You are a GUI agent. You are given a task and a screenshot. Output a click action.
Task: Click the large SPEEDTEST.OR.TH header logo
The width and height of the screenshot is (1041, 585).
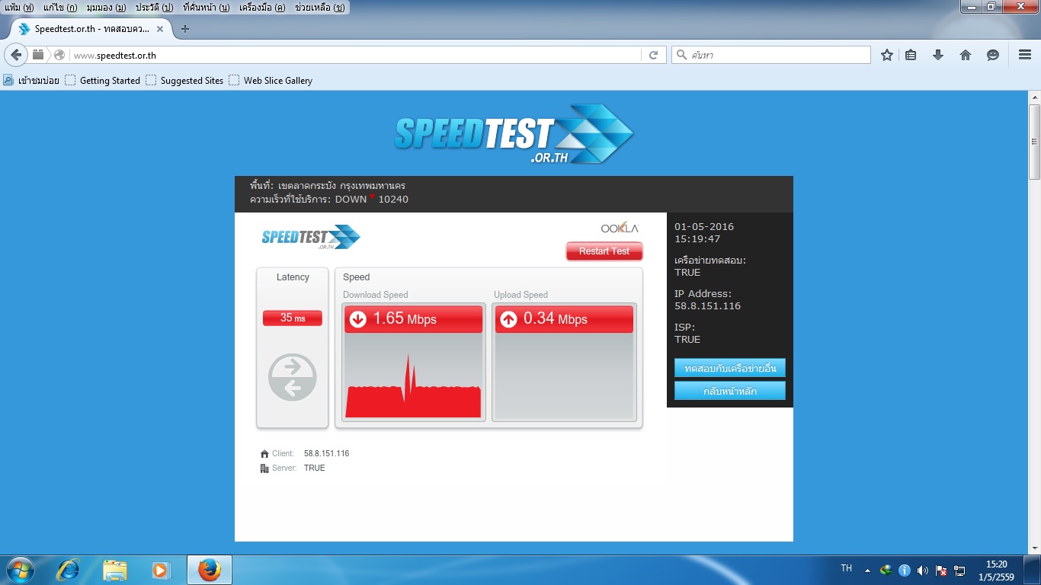click(514, 133)
